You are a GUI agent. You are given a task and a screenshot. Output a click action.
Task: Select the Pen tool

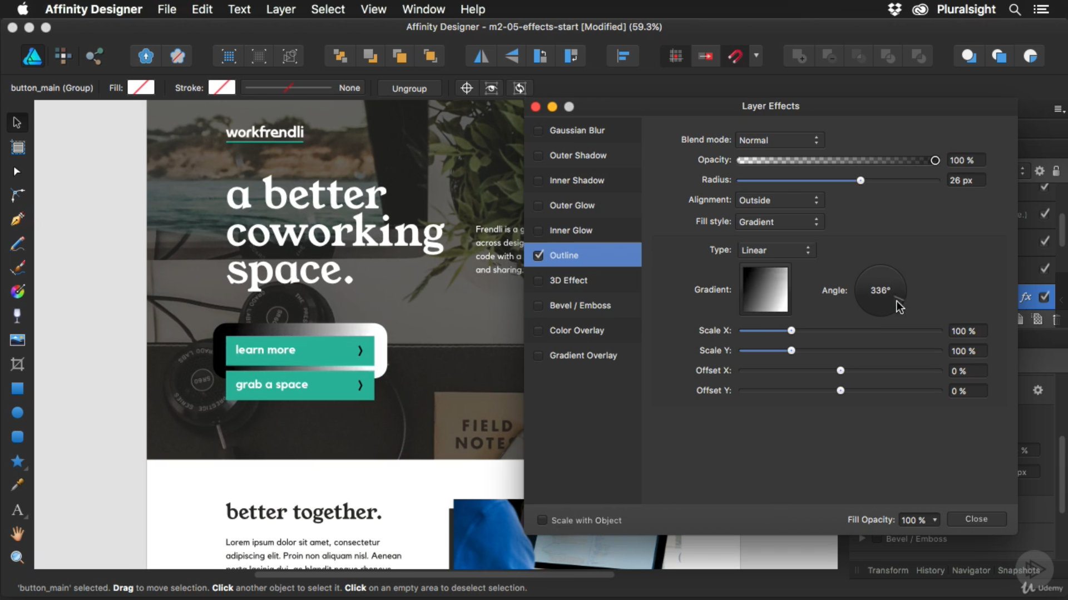18,219
